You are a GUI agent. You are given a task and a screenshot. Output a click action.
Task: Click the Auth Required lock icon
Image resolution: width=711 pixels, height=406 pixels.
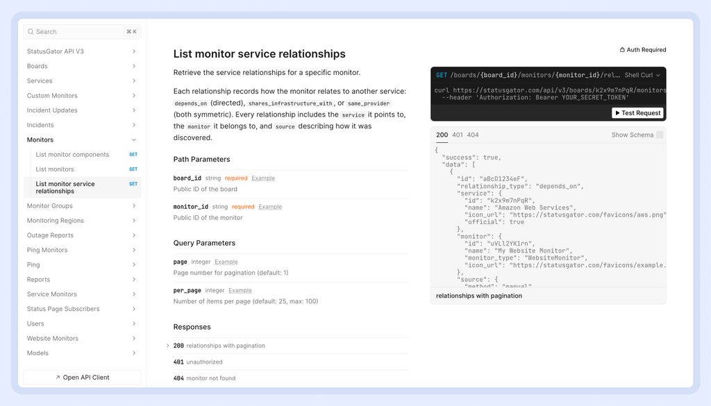pos(622,50)
